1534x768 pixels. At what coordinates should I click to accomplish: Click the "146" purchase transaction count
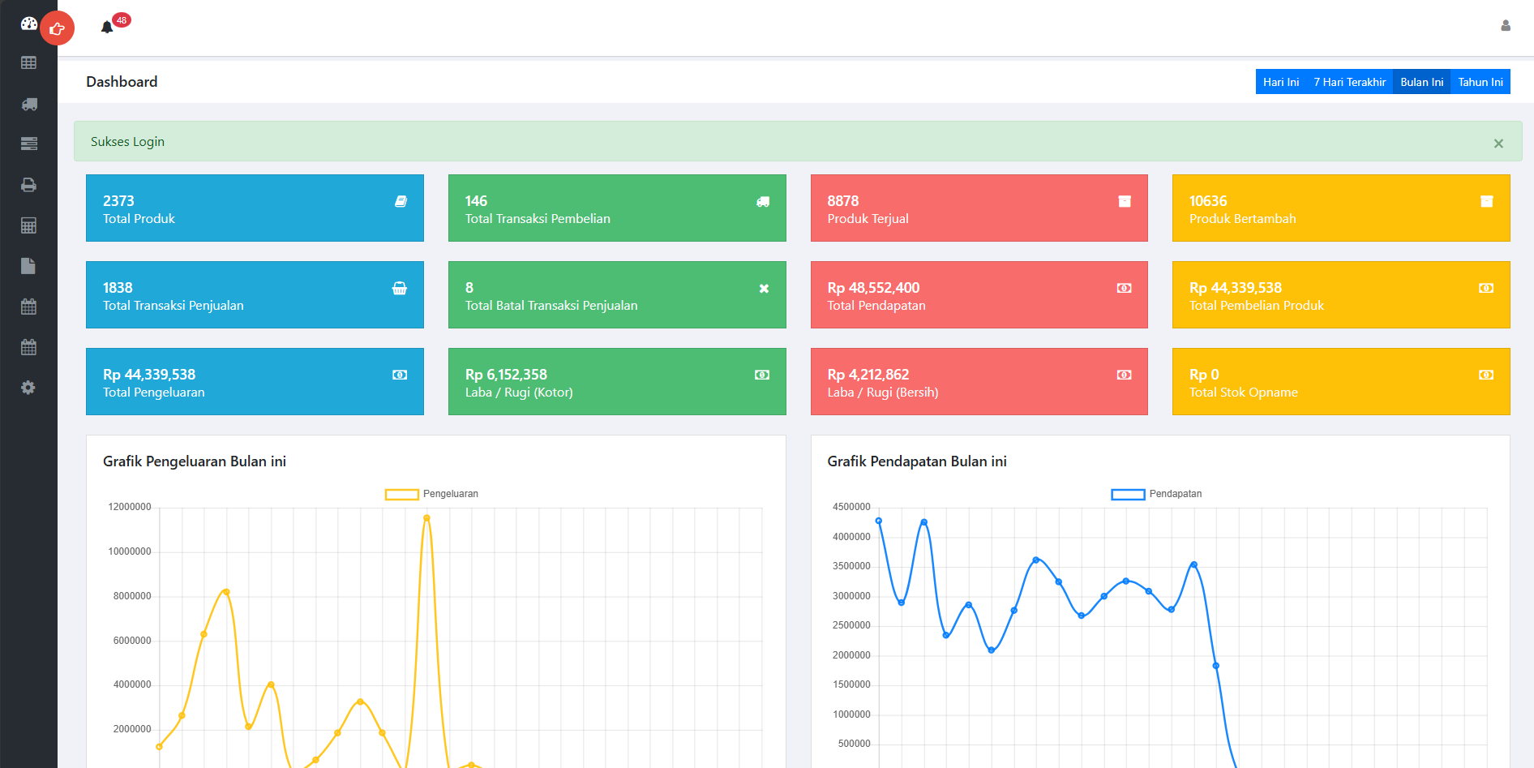(x=476, y=201)
